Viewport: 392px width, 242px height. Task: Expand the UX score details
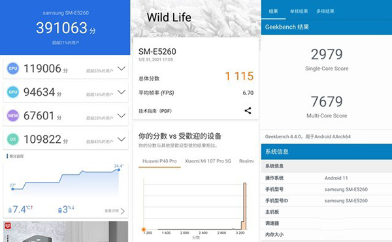point(122,139)
